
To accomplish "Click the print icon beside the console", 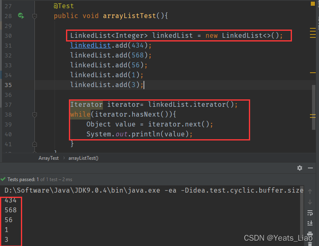I will click(x=310, y=234).
